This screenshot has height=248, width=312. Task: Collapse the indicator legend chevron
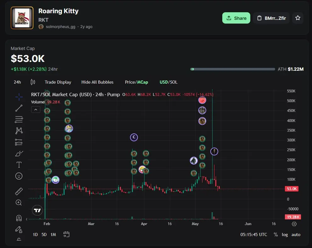(36, 109)
